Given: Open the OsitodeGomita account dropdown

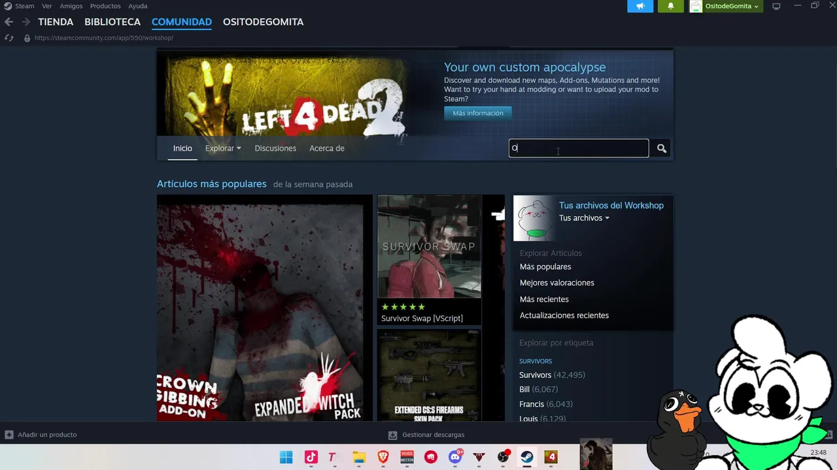Looking at the screenshot, I should [x=732, y=6].
